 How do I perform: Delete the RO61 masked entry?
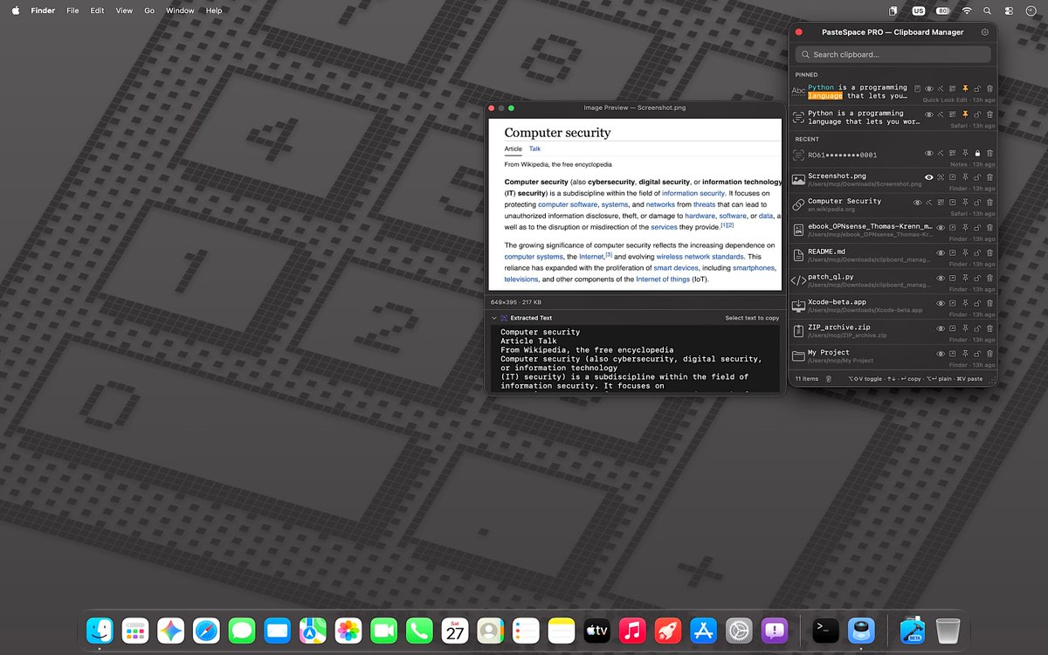(x=989, y=153)
